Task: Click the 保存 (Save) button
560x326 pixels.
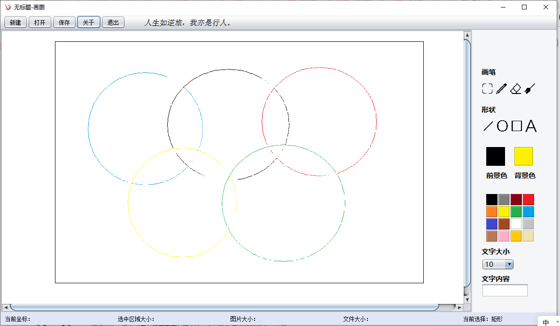Action: pyautogui.click(x=64, y=23)
